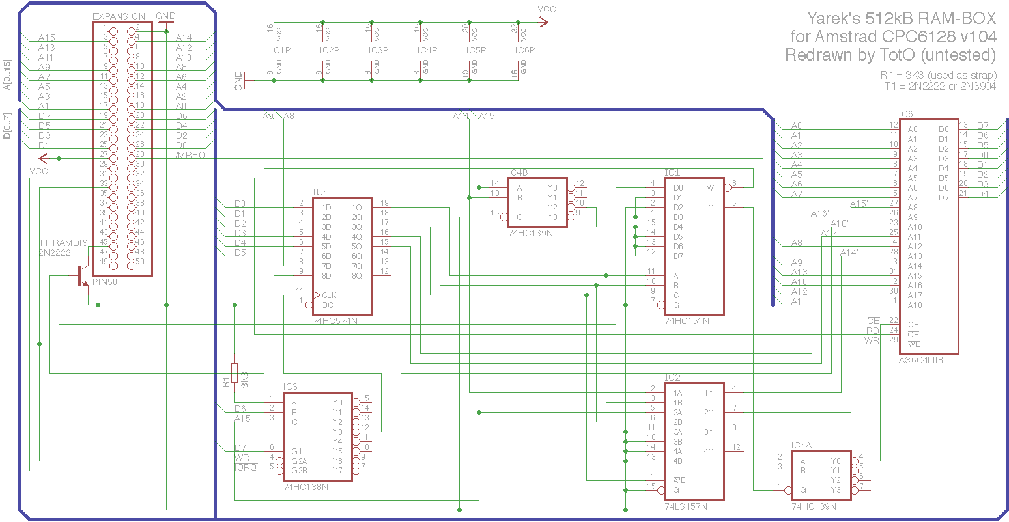
Task: Select the D[0..7] bus label
Action: pos(7,126)
